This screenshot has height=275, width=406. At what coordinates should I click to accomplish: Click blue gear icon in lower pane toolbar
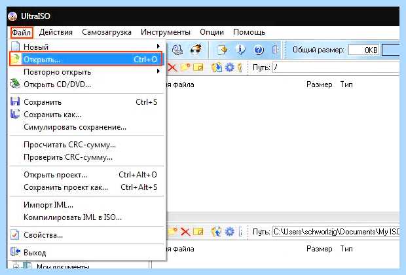(x=229, y=232)
